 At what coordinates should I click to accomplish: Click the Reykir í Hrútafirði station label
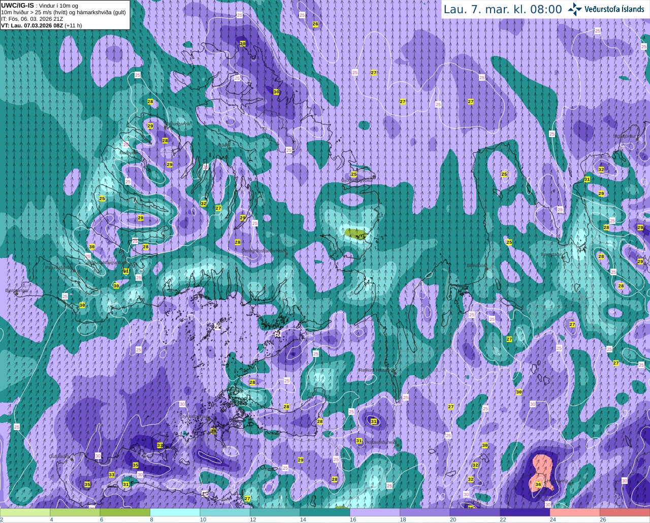coord(377,370)
